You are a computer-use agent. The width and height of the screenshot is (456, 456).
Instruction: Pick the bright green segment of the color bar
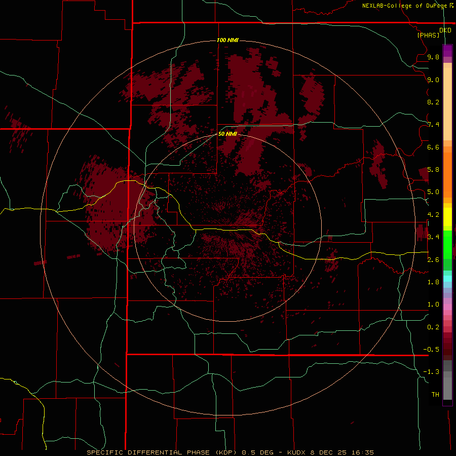[447, 244]
